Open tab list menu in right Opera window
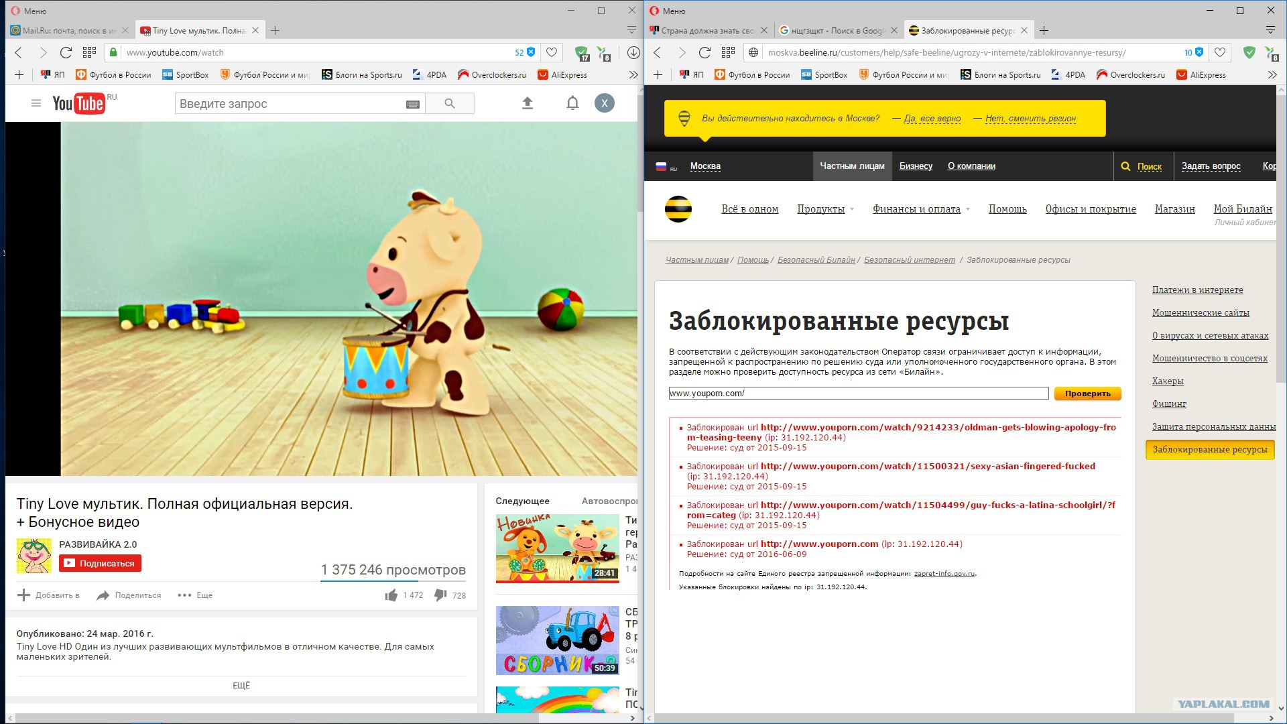The height and width of the screenshot is (724, 1287). [1270, 30]
